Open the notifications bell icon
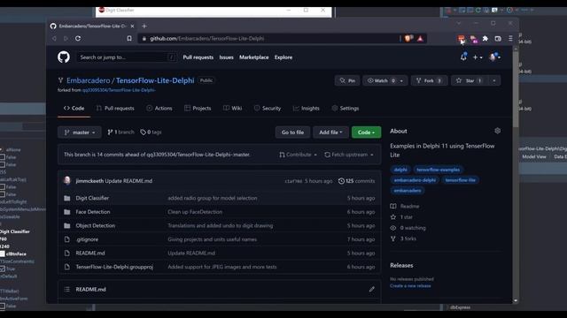 click(463, 57)
